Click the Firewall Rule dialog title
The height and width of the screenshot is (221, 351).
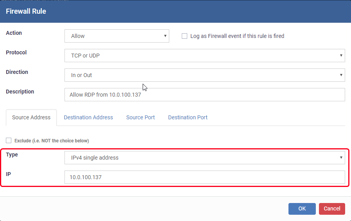pyautogui.click(x=26, y=11)
